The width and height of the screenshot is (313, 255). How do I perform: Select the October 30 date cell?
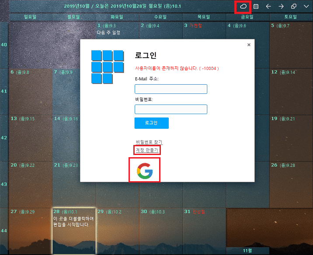(x=161, y=231)
